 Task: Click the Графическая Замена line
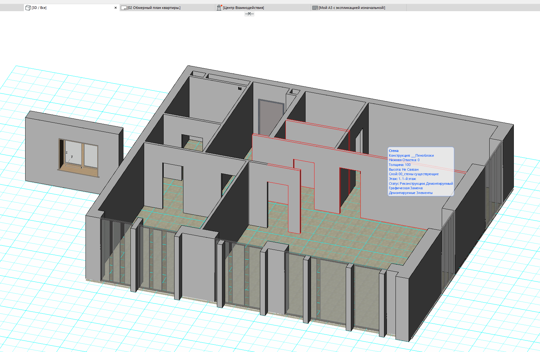tap(406, 188)
